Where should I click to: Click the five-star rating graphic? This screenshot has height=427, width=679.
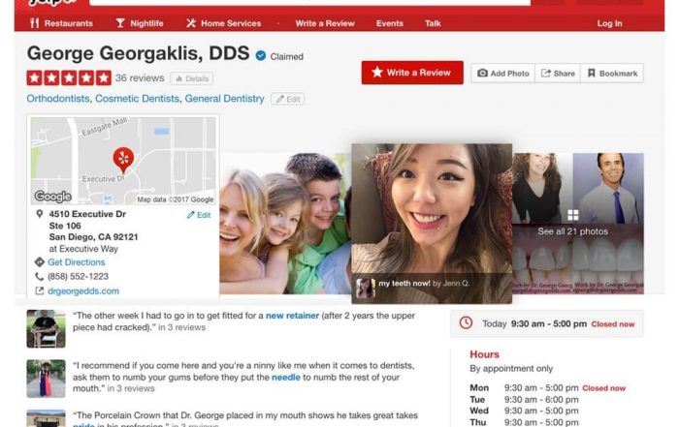tap(69, 78)
